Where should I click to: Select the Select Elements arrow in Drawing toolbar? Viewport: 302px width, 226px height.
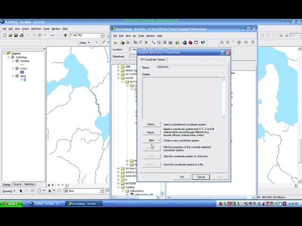pos(21,191)
